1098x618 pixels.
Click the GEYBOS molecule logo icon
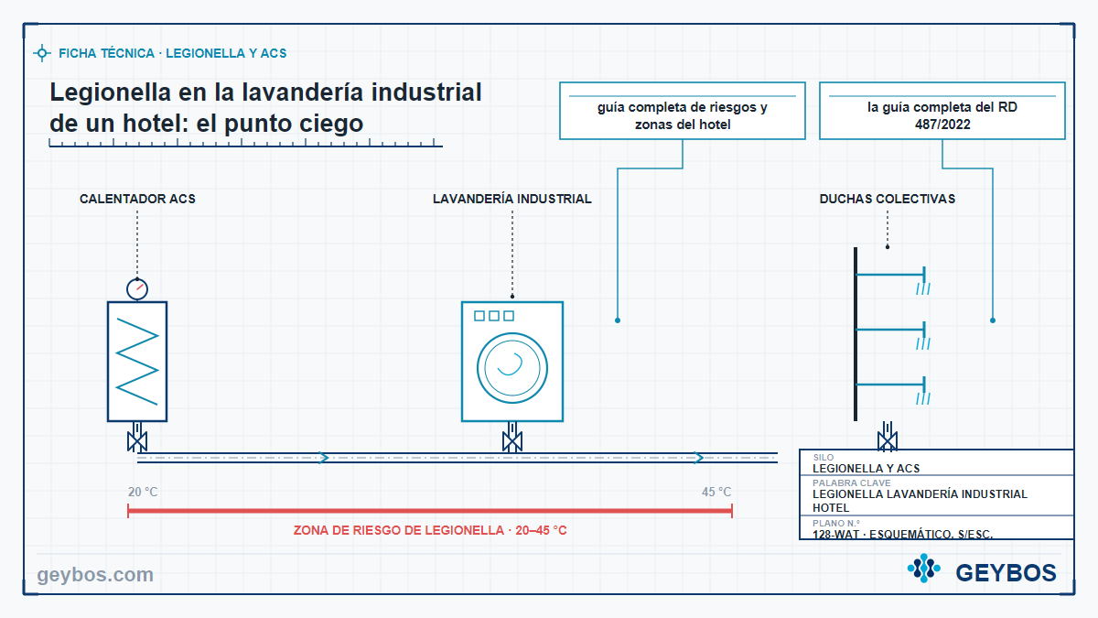click(x=923, y=569)
